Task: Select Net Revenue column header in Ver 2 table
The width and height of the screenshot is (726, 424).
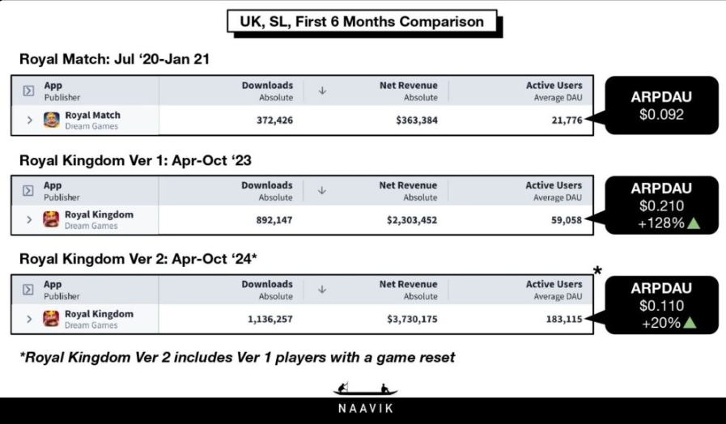Action: (x=409, y=290)
